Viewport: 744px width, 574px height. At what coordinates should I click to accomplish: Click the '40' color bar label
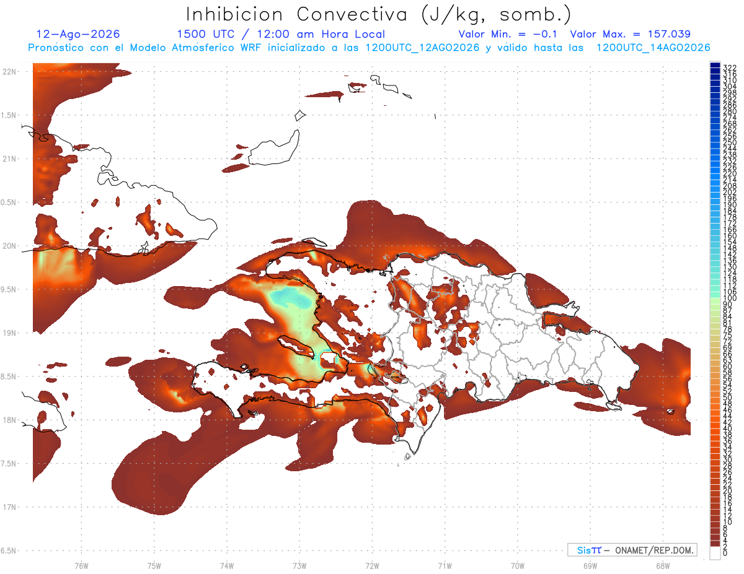(727, 429)
